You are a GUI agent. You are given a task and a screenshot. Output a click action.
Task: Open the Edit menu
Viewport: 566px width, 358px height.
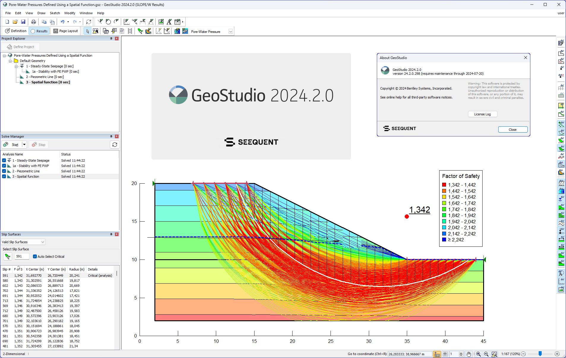(18, 13)
